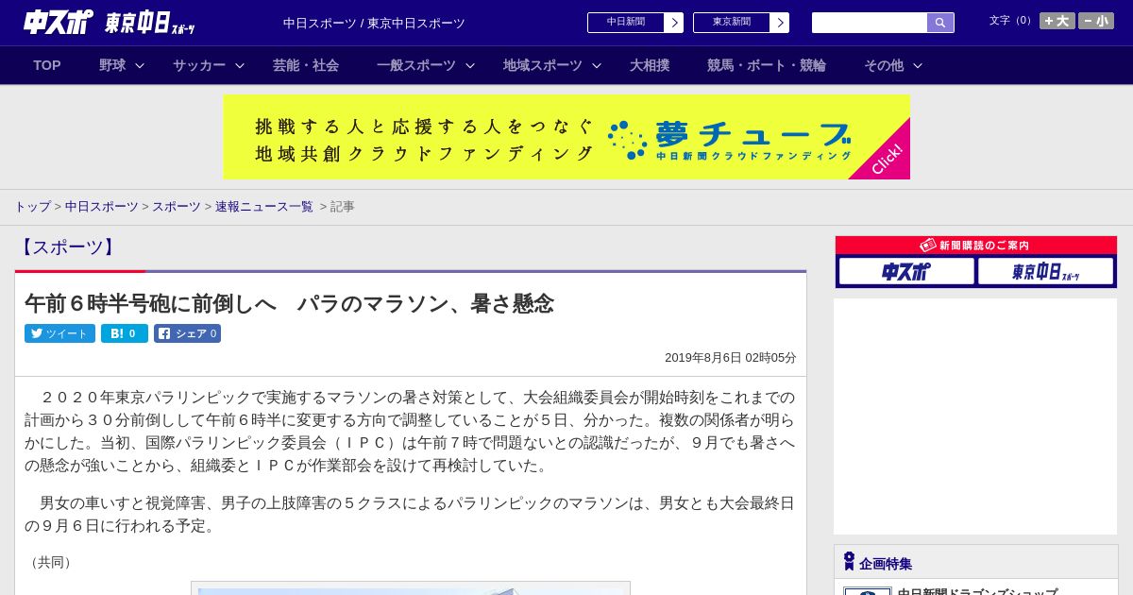Image resolution: width=1133 pixels, height=595 pixels.
Task: Click 中スポ subscription banner button
Action: tap(906, 272)
